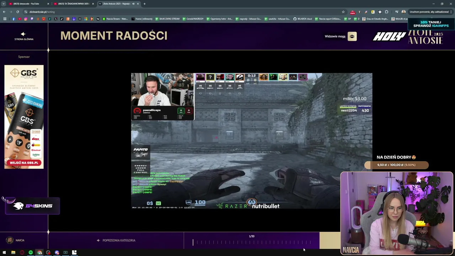
Task: Open Spotify from the taskbar
Action: pyautogui.click(x=31, y=252)
